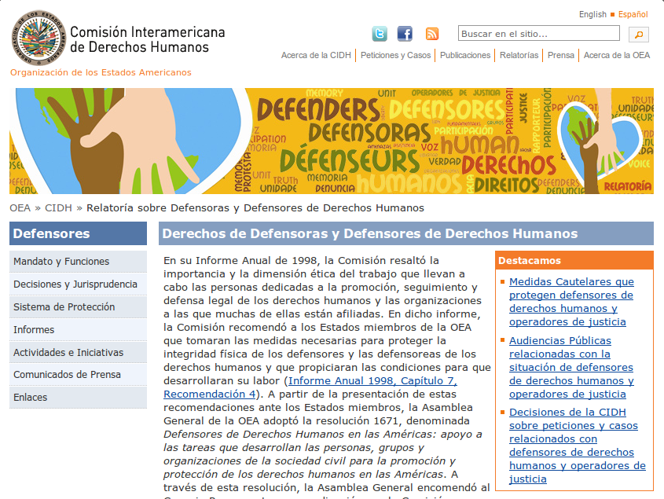Open 'Decisiones y Jurisprudencia' in the sidebar

pyautogui.click(x=79, y=284)
